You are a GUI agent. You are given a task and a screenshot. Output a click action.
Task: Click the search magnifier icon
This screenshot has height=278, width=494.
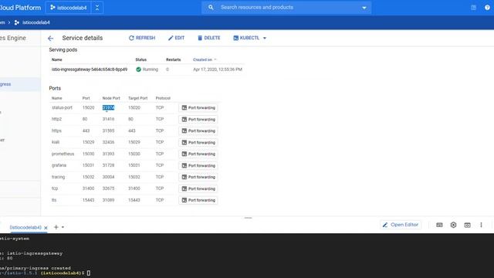click(x=211, y=7)
